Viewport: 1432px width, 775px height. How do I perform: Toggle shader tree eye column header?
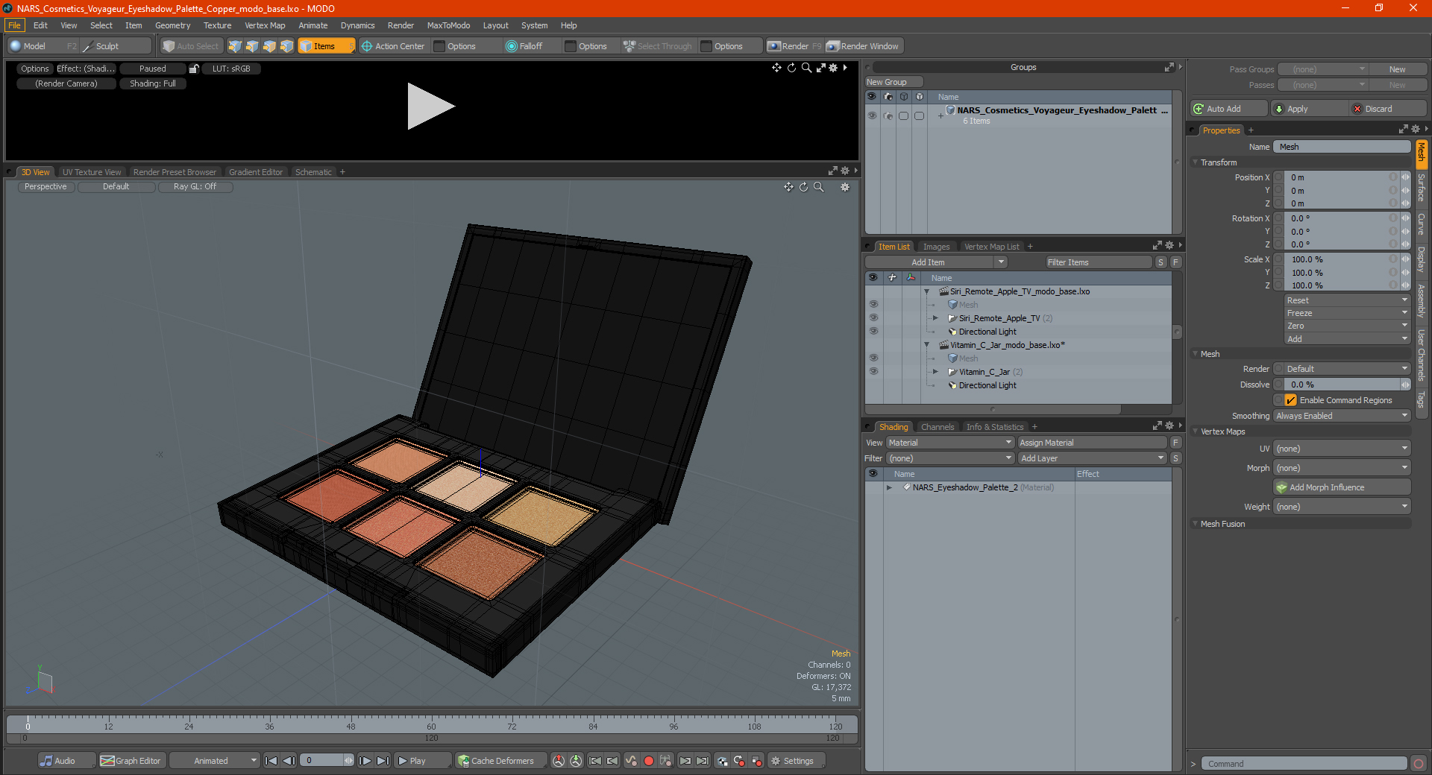873,474
